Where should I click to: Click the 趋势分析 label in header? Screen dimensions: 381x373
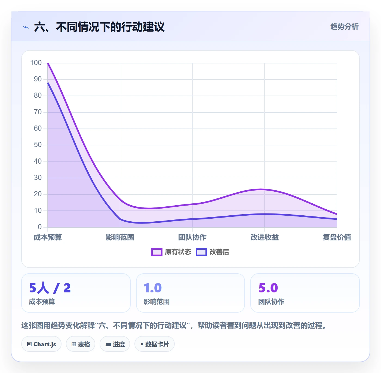click(x=344, y=27)
